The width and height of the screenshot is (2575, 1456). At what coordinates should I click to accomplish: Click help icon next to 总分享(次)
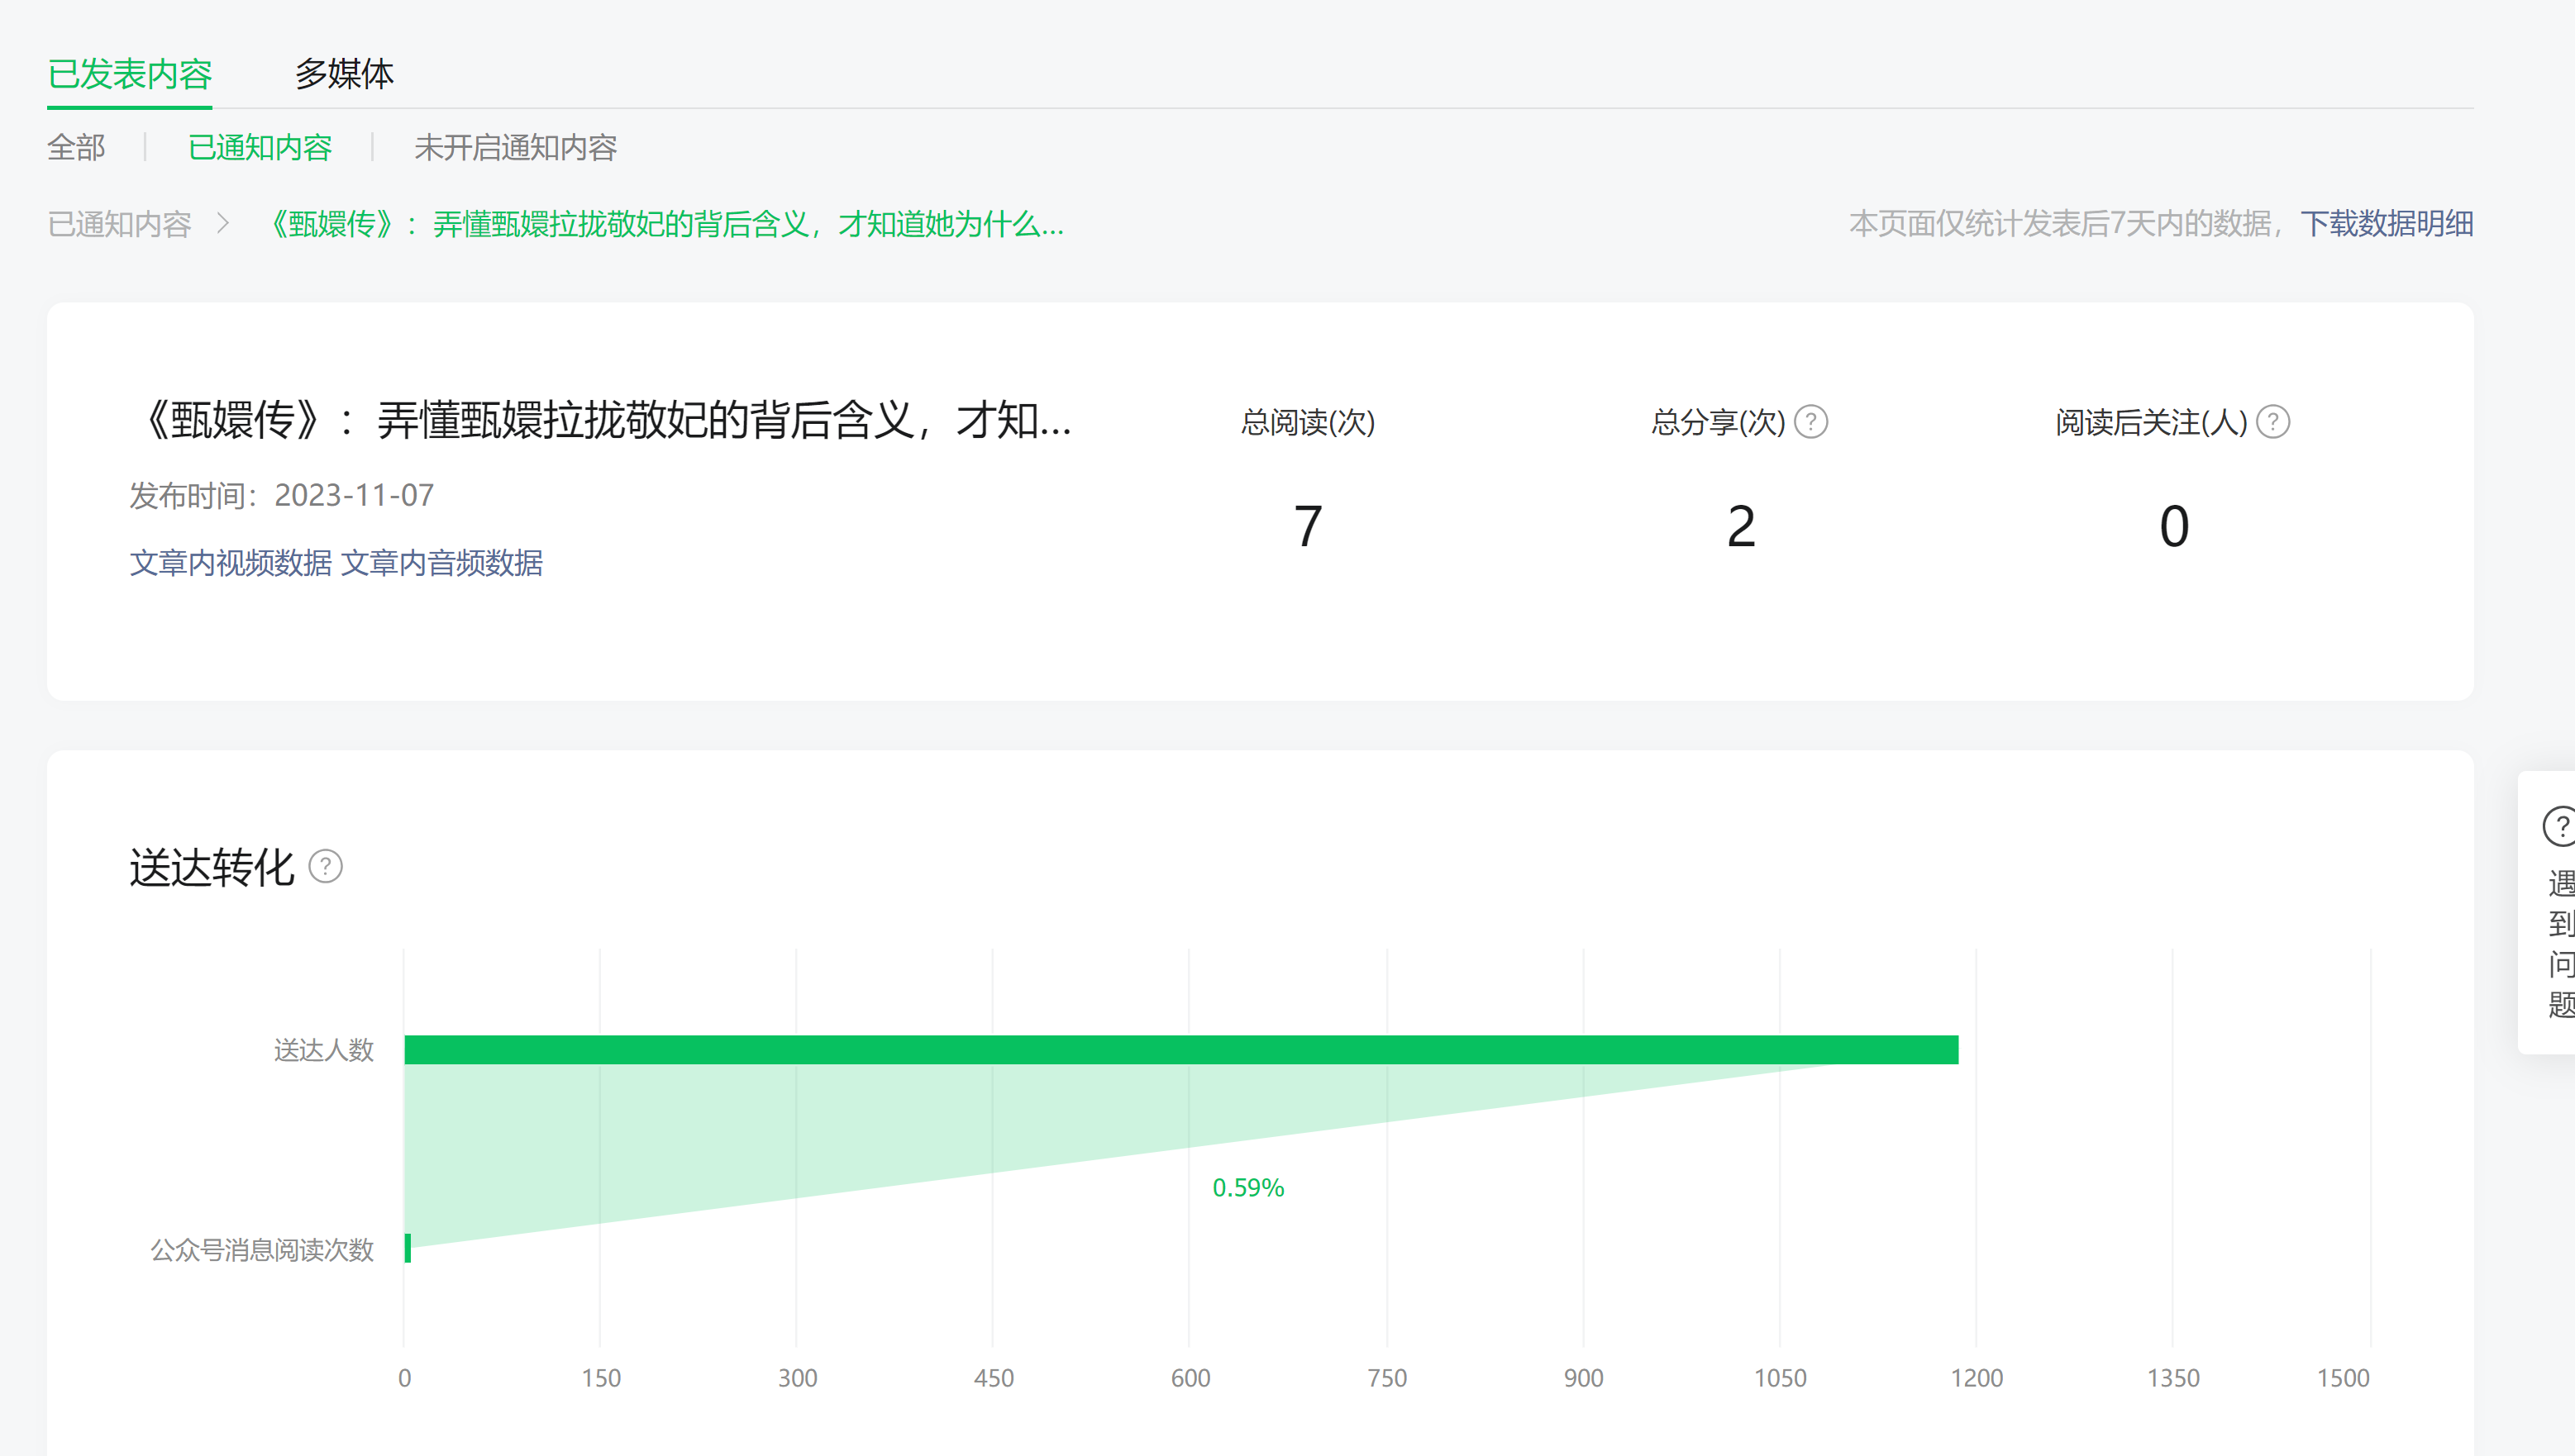pyautogui.click(x=1810, y=422)
